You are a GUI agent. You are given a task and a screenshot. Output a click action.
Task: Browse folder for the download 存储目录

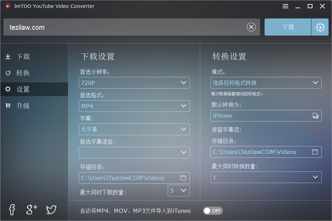coord(183,178)
